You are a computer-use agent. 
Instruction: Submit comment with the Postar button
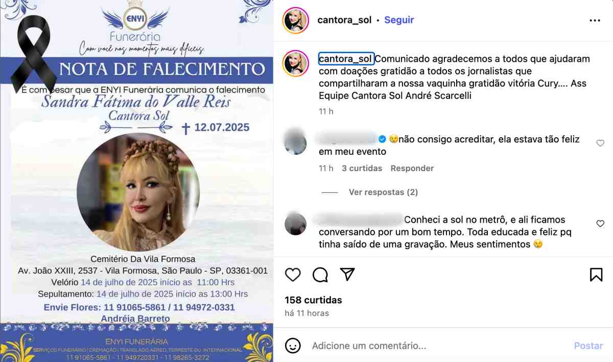588,346
